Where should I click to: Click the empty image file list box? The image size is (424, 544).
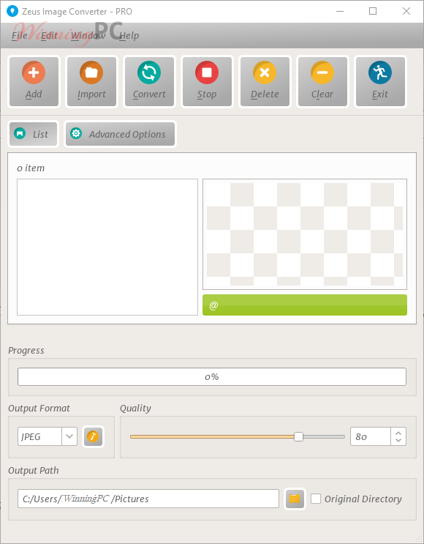[x=107, y=247]
